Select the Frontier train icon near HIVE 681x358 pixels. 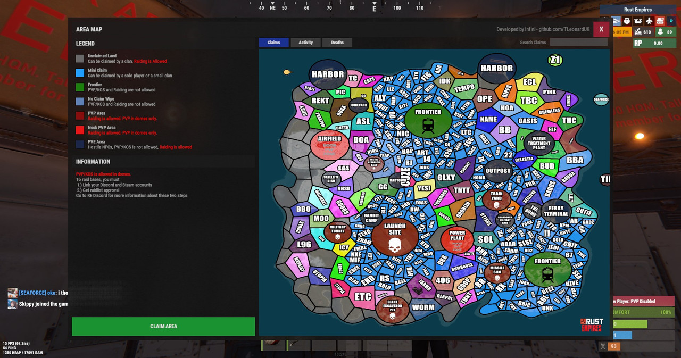(547, 274)
